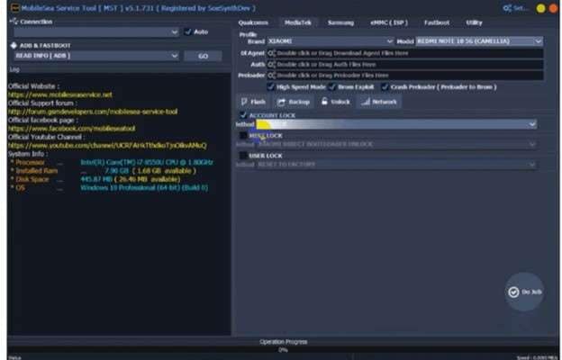Toggle the Auto connection checkbox
Viewport: 562px width, 360px height.
(x=187, y=31)
